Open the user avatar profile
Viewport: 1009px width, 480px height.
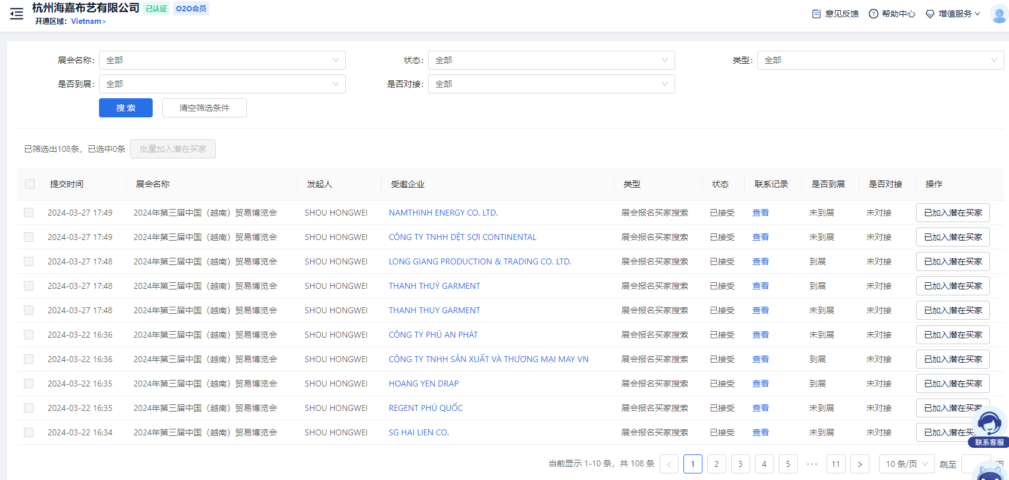[x=998, y=14]
